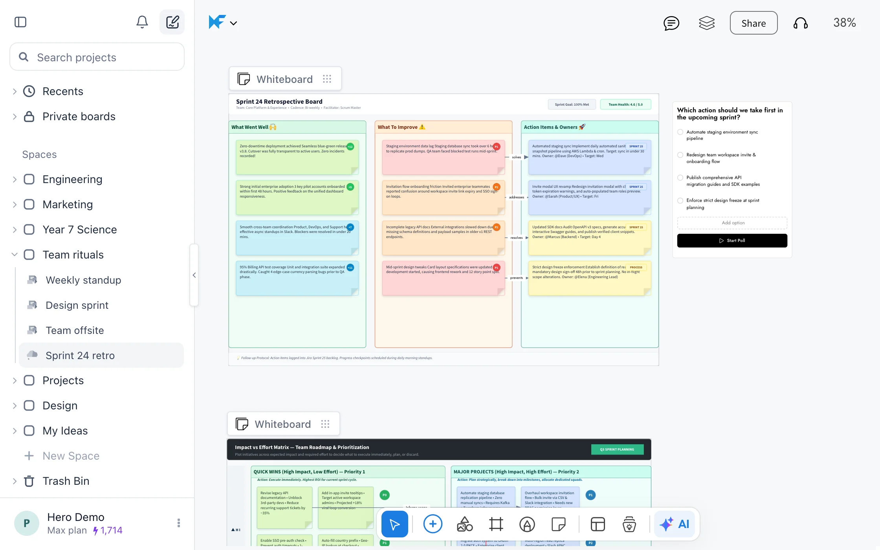Click New Space in sidebar
880x550 pixels.
click(x=71, y=456)
